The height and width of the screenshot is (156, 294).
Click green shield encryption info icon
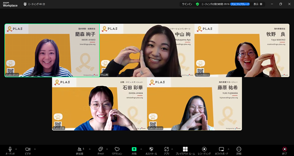pos(198,4)
